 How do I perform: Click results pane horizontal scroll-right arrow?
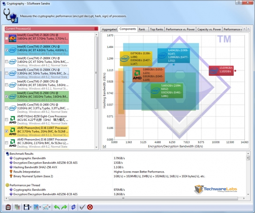[x=244, y=198]
